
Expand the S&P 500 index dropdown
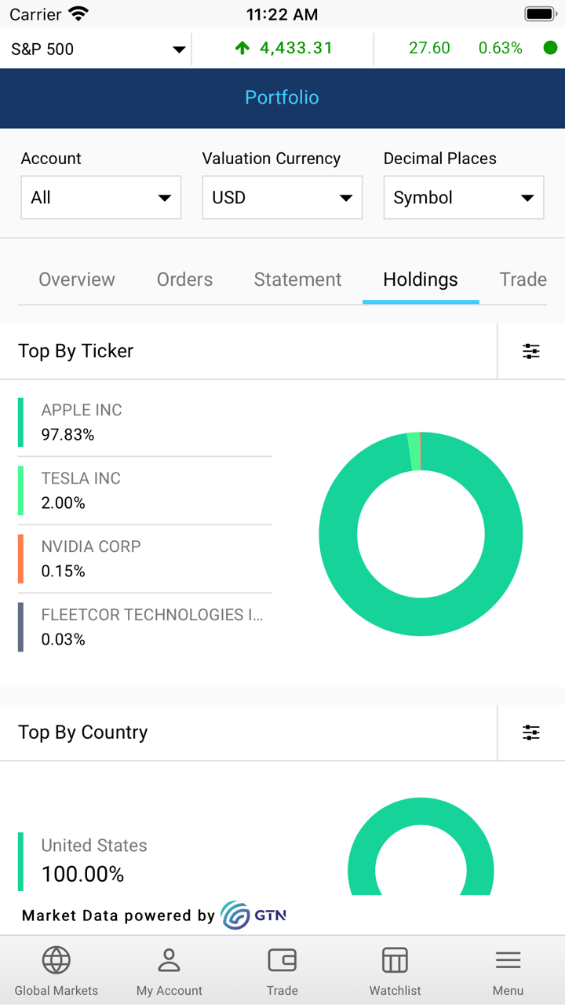(x=179, y=49)
